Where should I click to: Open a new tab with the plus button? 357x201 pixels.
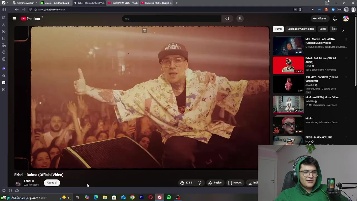[177, 3]
